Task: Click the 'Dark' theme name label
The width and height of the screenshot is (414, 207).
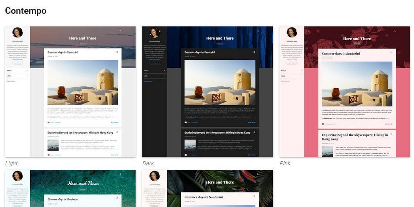Action: [148, 163]
